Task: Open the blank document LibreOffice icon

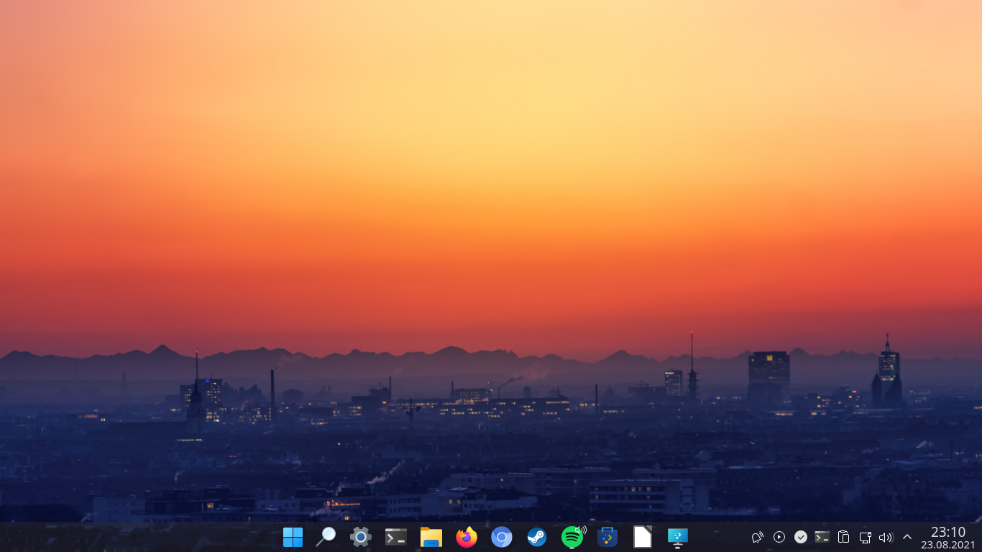Action: [643, 537]
